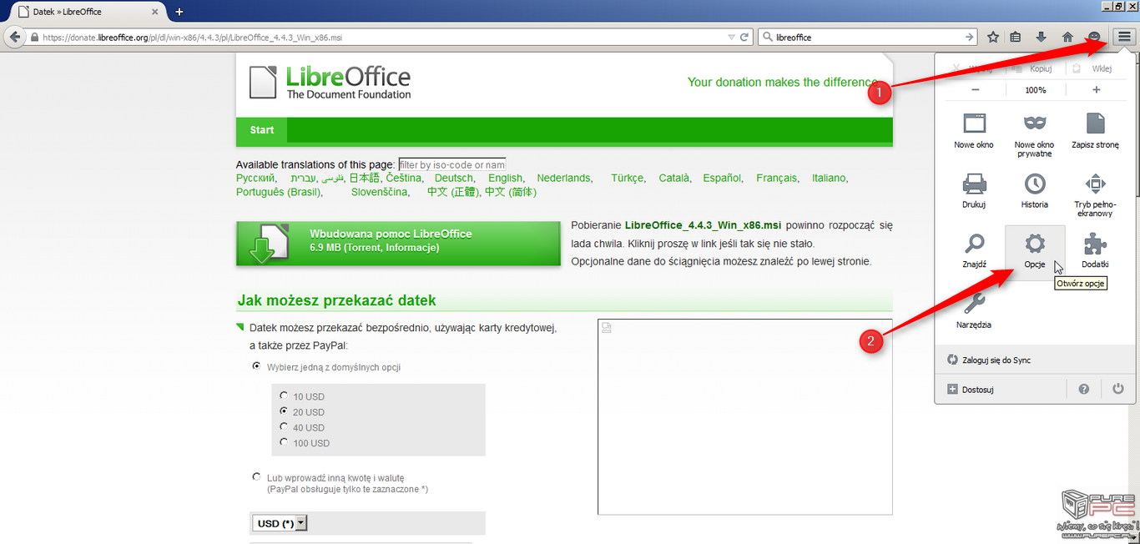Select the 20 USD radio option

coord(285,411)
